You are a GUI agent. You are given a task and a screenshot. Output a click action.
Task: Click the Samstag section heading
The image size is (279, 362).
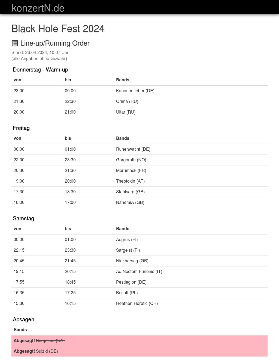pos(23,218)
